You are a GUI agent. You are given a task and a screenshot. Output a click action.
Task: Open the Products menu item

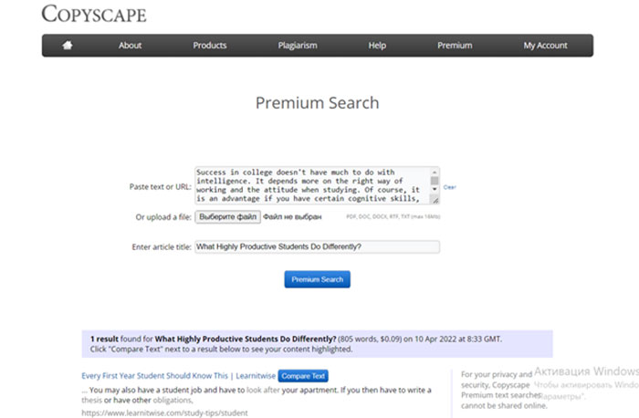pos(209,46)
